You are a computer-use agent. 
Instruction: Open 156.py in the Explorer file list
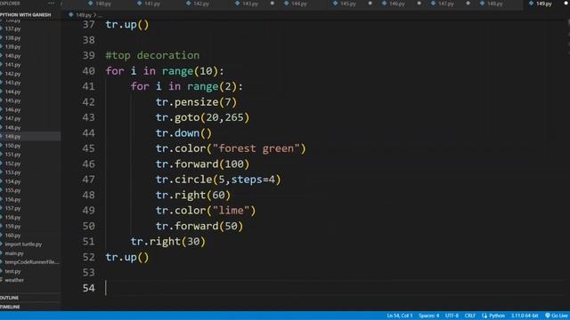click(12, 199)
